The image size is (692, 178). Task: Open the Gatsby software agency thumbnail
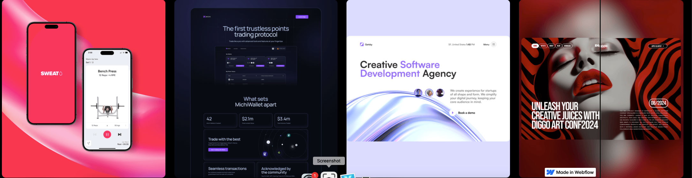click(x=428, y=89)
